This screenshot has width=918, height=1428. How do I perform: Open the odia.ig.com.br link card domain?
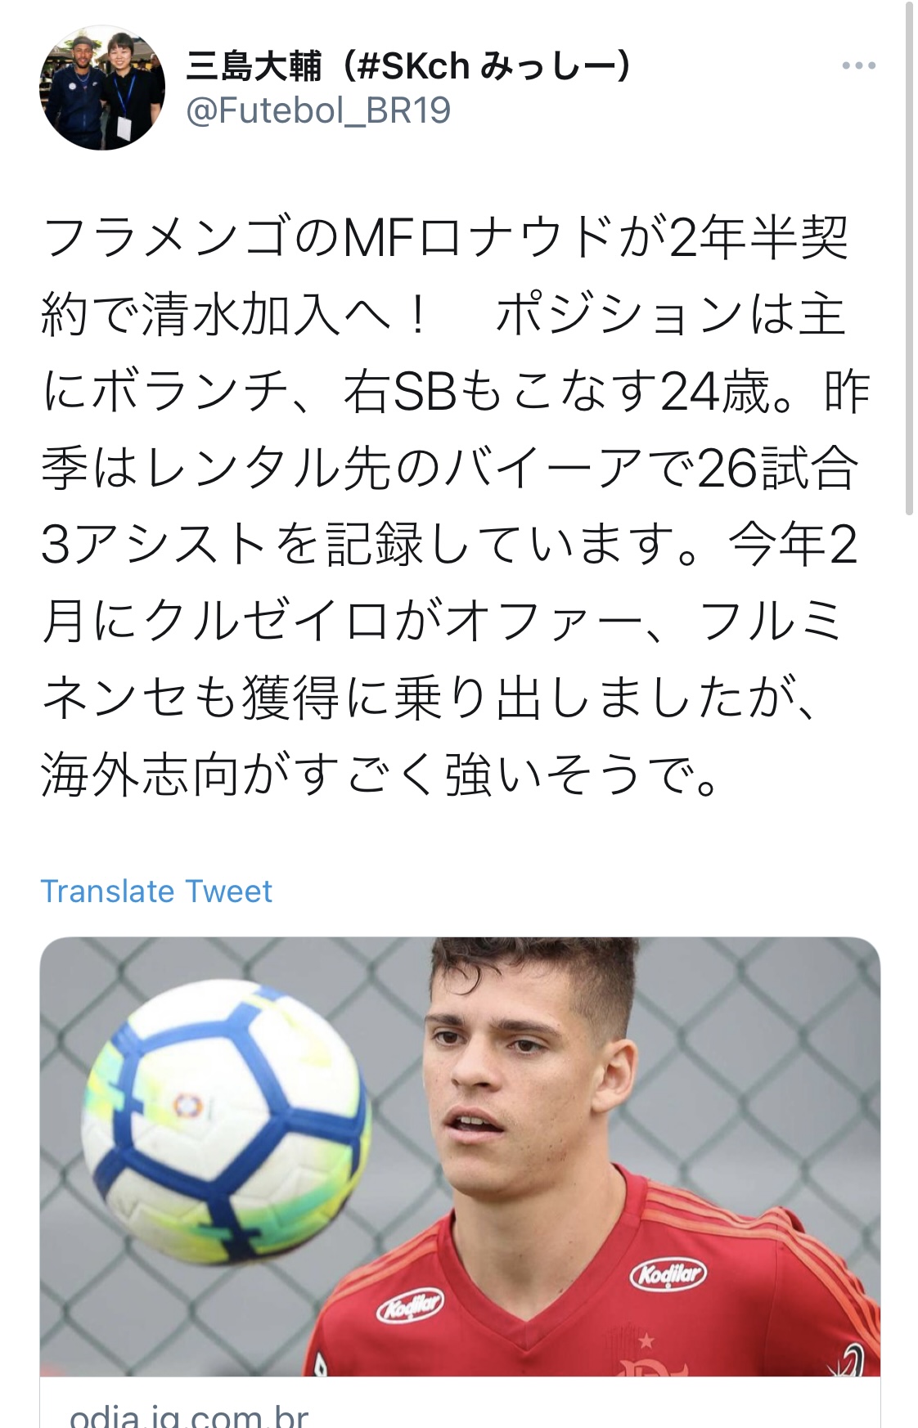(189, 1413)
